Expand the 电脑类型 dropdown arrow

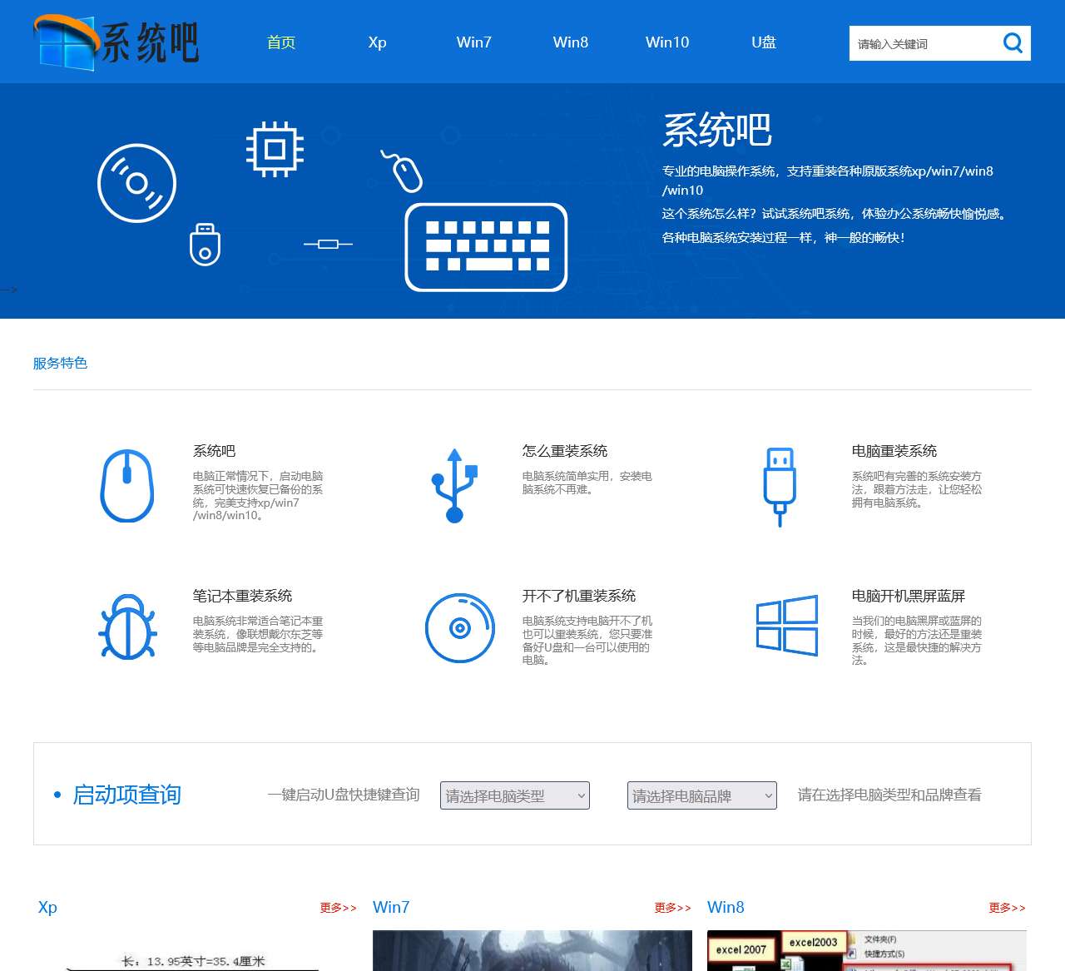pyautogui.click(x=581, y=795)
